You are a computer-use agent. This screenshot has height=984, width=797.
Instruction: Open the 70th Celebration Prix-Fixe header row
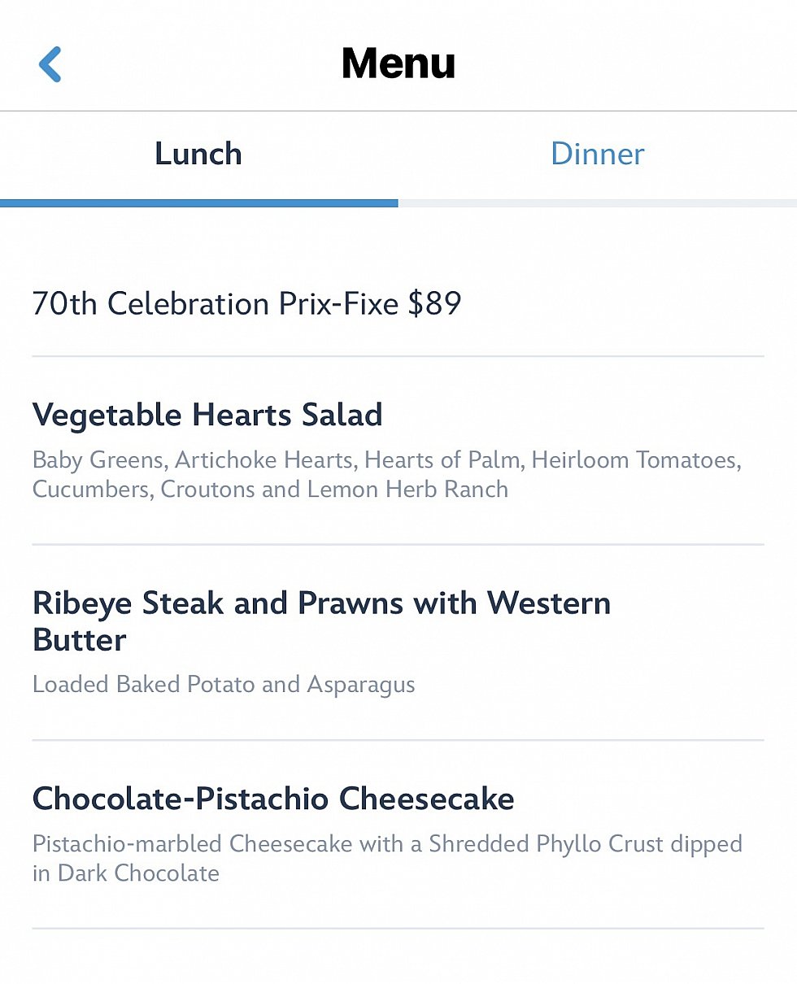398,304
